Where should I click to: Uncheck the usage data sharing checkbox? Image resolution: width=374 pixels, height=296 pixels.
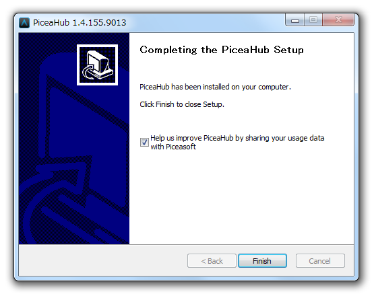(144, 143)
